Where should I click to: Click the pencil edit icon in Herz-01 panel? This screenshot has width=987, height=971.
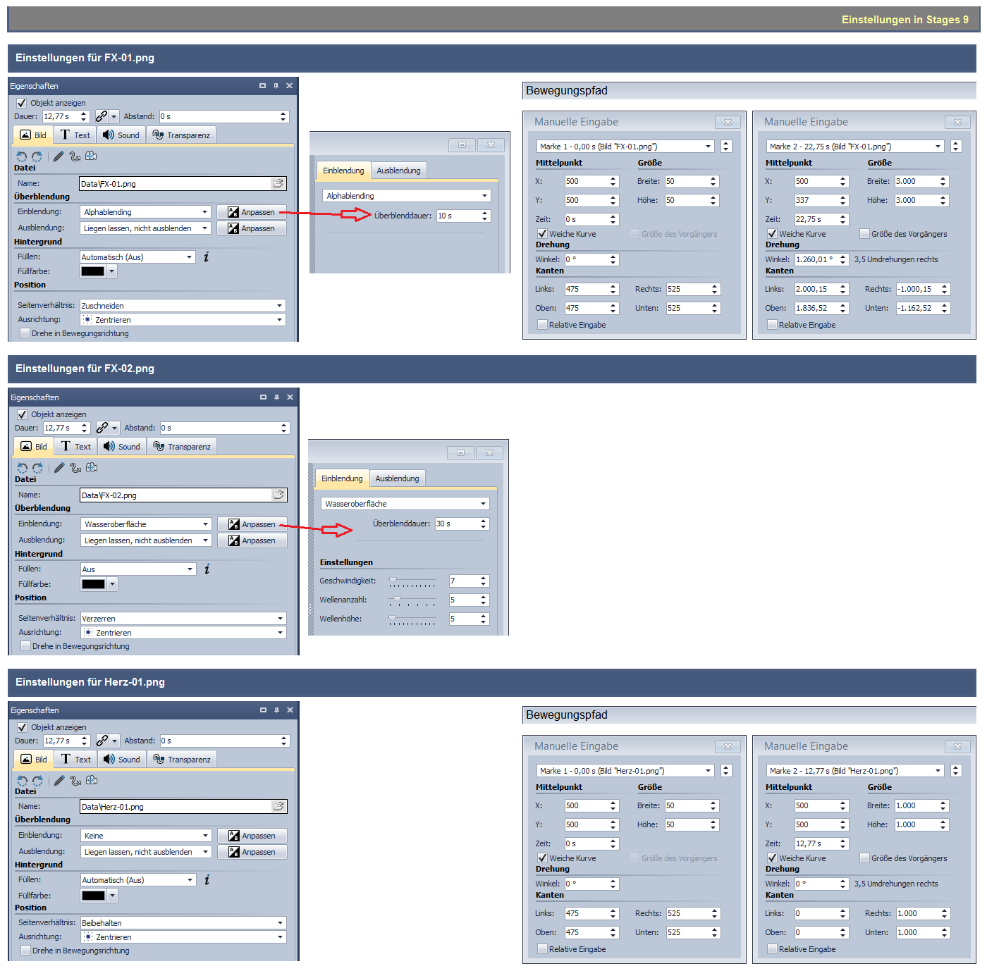59,781
